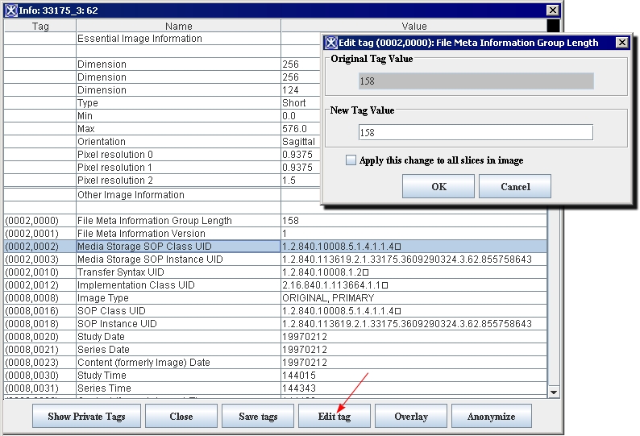Screen dimensions: 640x436
Task: Enable Apply this change to all slices
Action: (x=351, y=160)
